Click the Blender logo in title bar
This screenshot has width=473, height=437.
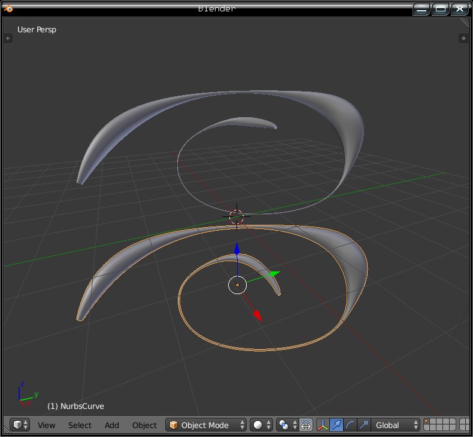10,8
